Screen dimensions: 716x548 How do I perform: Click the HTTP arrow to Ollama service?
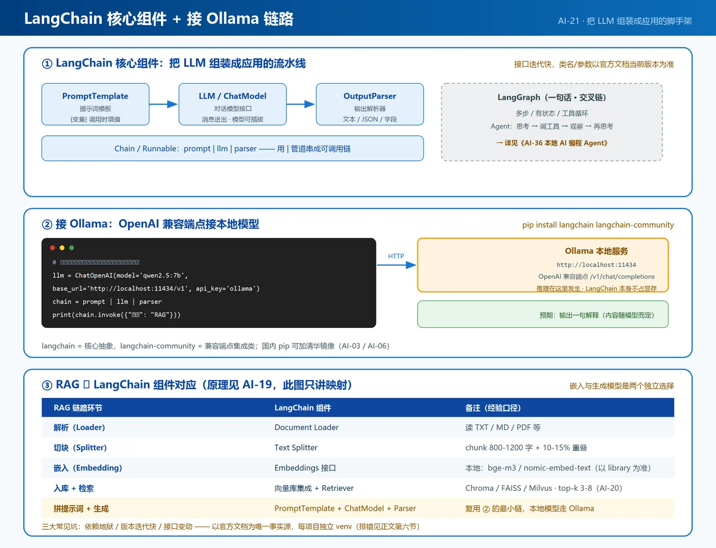pyautogui.click(x=396, y=265)
